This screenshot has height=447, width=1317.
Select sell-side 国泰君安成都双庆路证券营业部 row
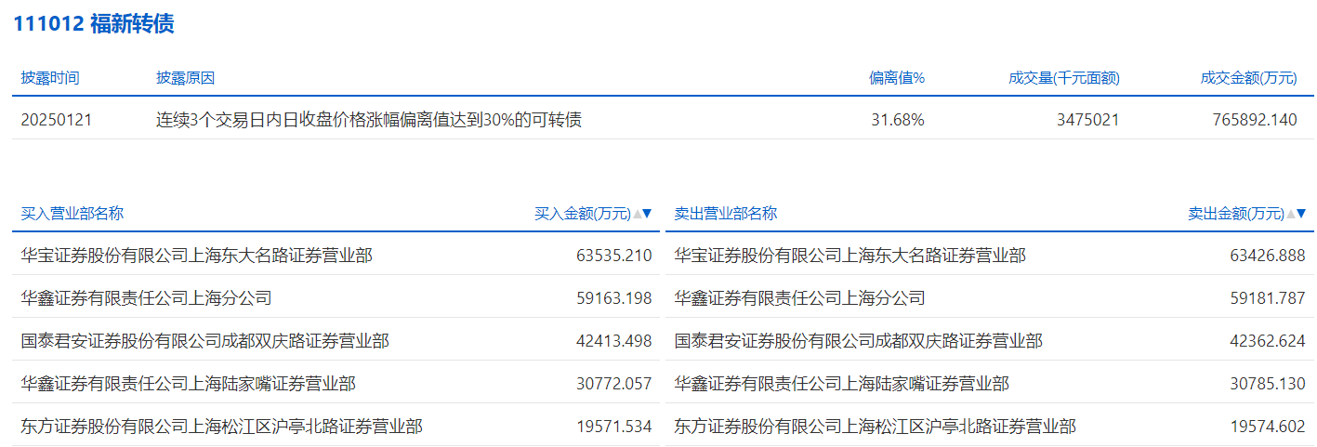pyautogui.click(x=990, y=340)
